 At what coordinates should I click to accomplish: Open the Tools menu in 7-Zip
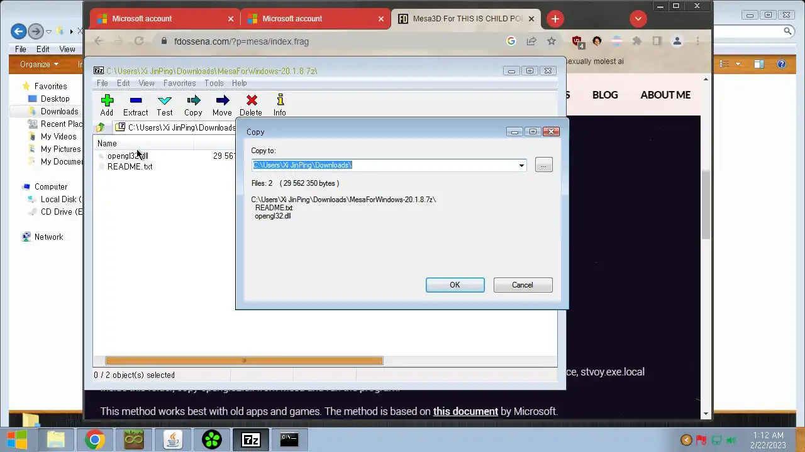click(x=214, y=83)
